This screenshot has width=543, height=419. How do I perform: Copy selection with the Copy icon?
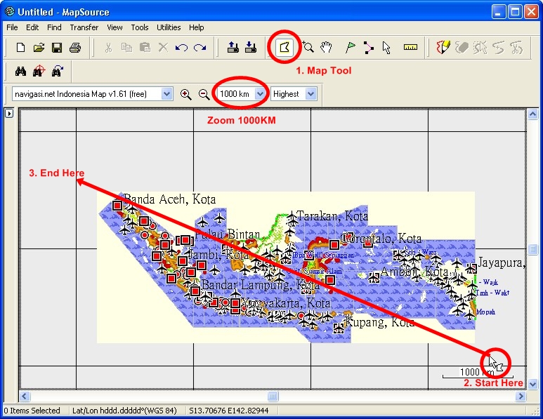126,48
